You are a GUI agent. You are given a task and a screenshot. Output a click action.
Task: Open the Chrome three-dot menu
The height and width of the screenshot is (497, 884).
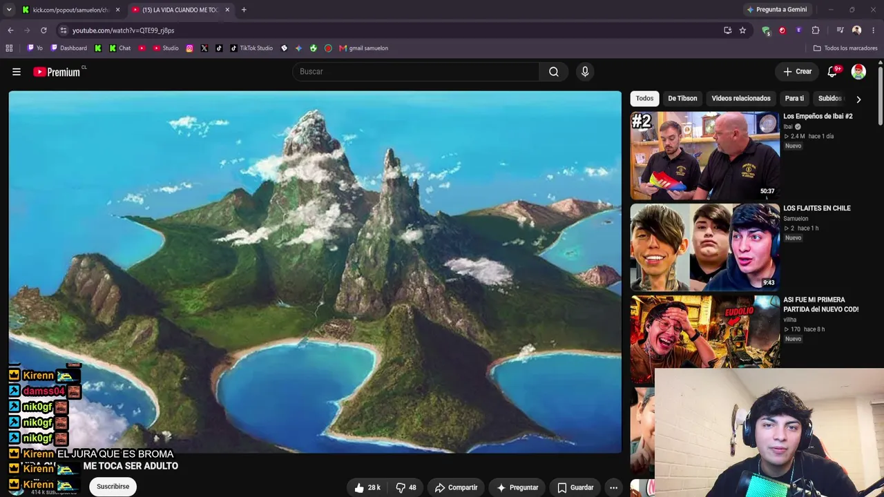click(873, 30)
